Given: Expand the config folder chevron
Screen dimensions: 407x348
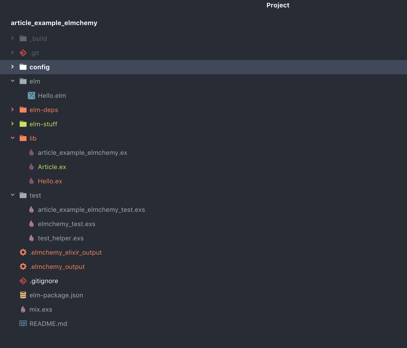Looking at the screenshot, I should coord(12,67).
